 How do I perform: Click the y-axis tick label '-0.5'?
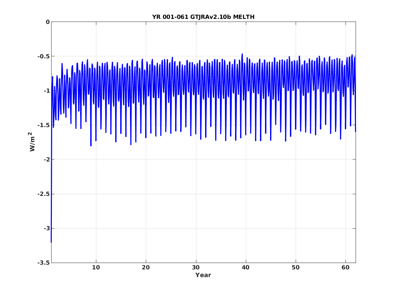pos(44,56)
